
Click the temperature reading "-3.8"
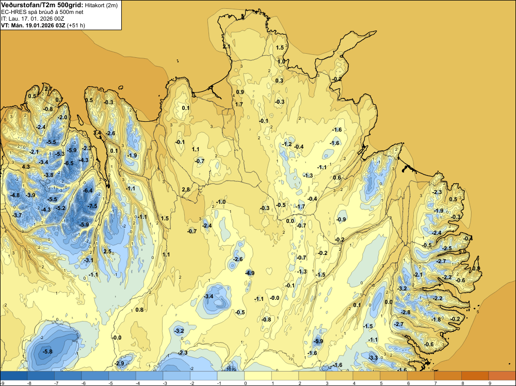pos(49,175)
